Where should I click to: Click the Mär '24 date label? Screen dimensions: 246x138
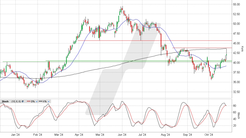point(59,135)
